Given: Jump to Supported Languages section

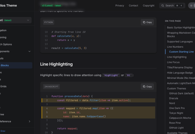Looking at the screenshot, I should click(x=180, y=42).
